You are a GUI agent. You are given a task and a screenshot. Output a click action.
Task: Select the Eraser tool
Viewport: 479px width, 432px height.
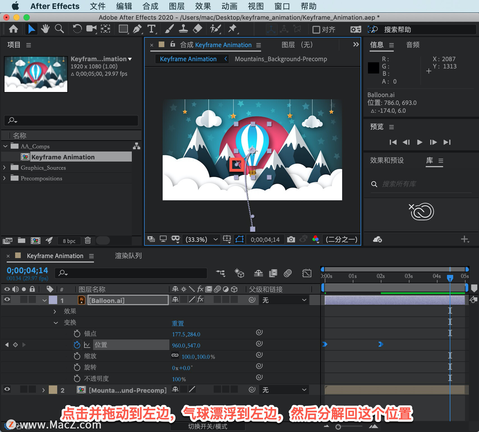198,29
